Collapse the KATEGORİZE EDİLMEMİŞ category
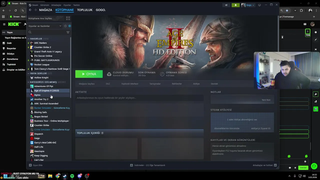 tap(28, 82)
